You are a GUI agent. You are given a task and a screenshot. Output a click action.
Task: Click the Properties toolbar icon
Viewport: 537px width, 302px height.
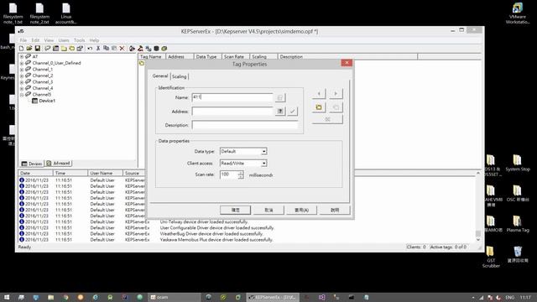(80, 49)
